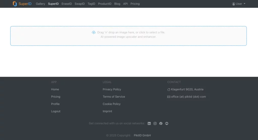This screenshot has width=258, height=140.
Task: Open the LinkedIn social icon
Action: (149, 123)
